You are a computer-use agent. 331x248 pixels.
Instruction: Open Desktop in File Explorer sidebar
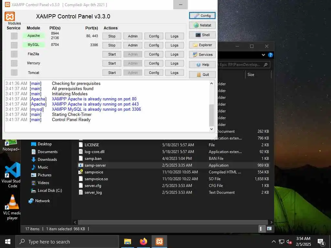coord(41,144)
